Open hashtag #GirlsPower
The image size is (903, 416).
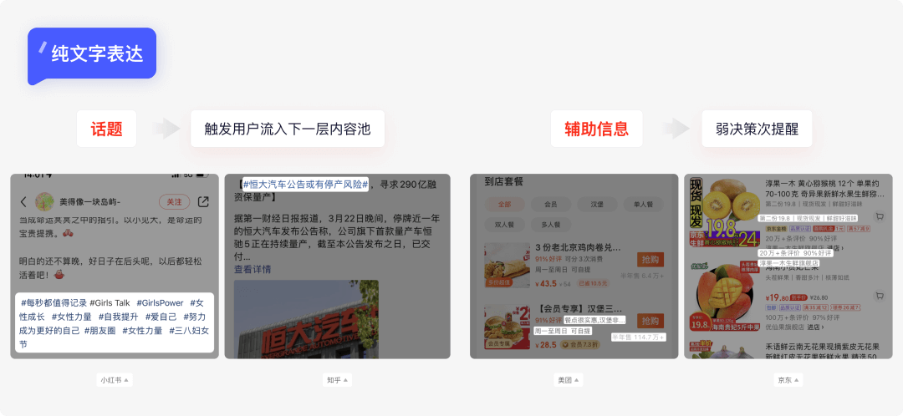[160, 302]
